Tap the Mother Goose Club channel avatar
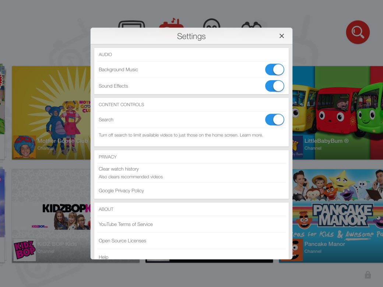The image size is (383, 287). pos(25,147)
